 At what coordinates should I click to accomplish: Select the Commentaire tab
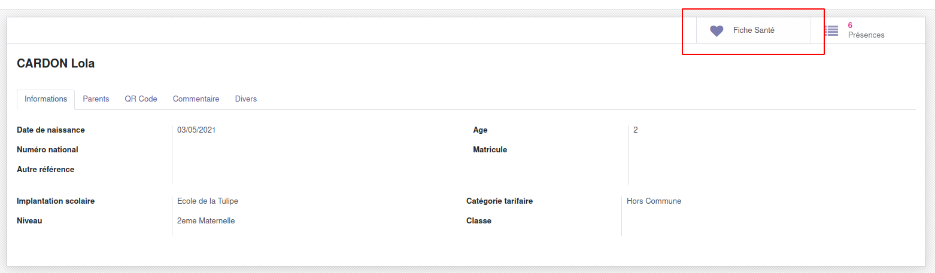pos(196,99)
